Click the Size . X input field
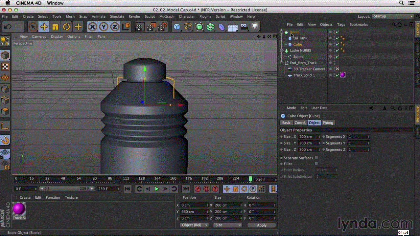This screenshot has width=420, height=236. tap(309, 137)
